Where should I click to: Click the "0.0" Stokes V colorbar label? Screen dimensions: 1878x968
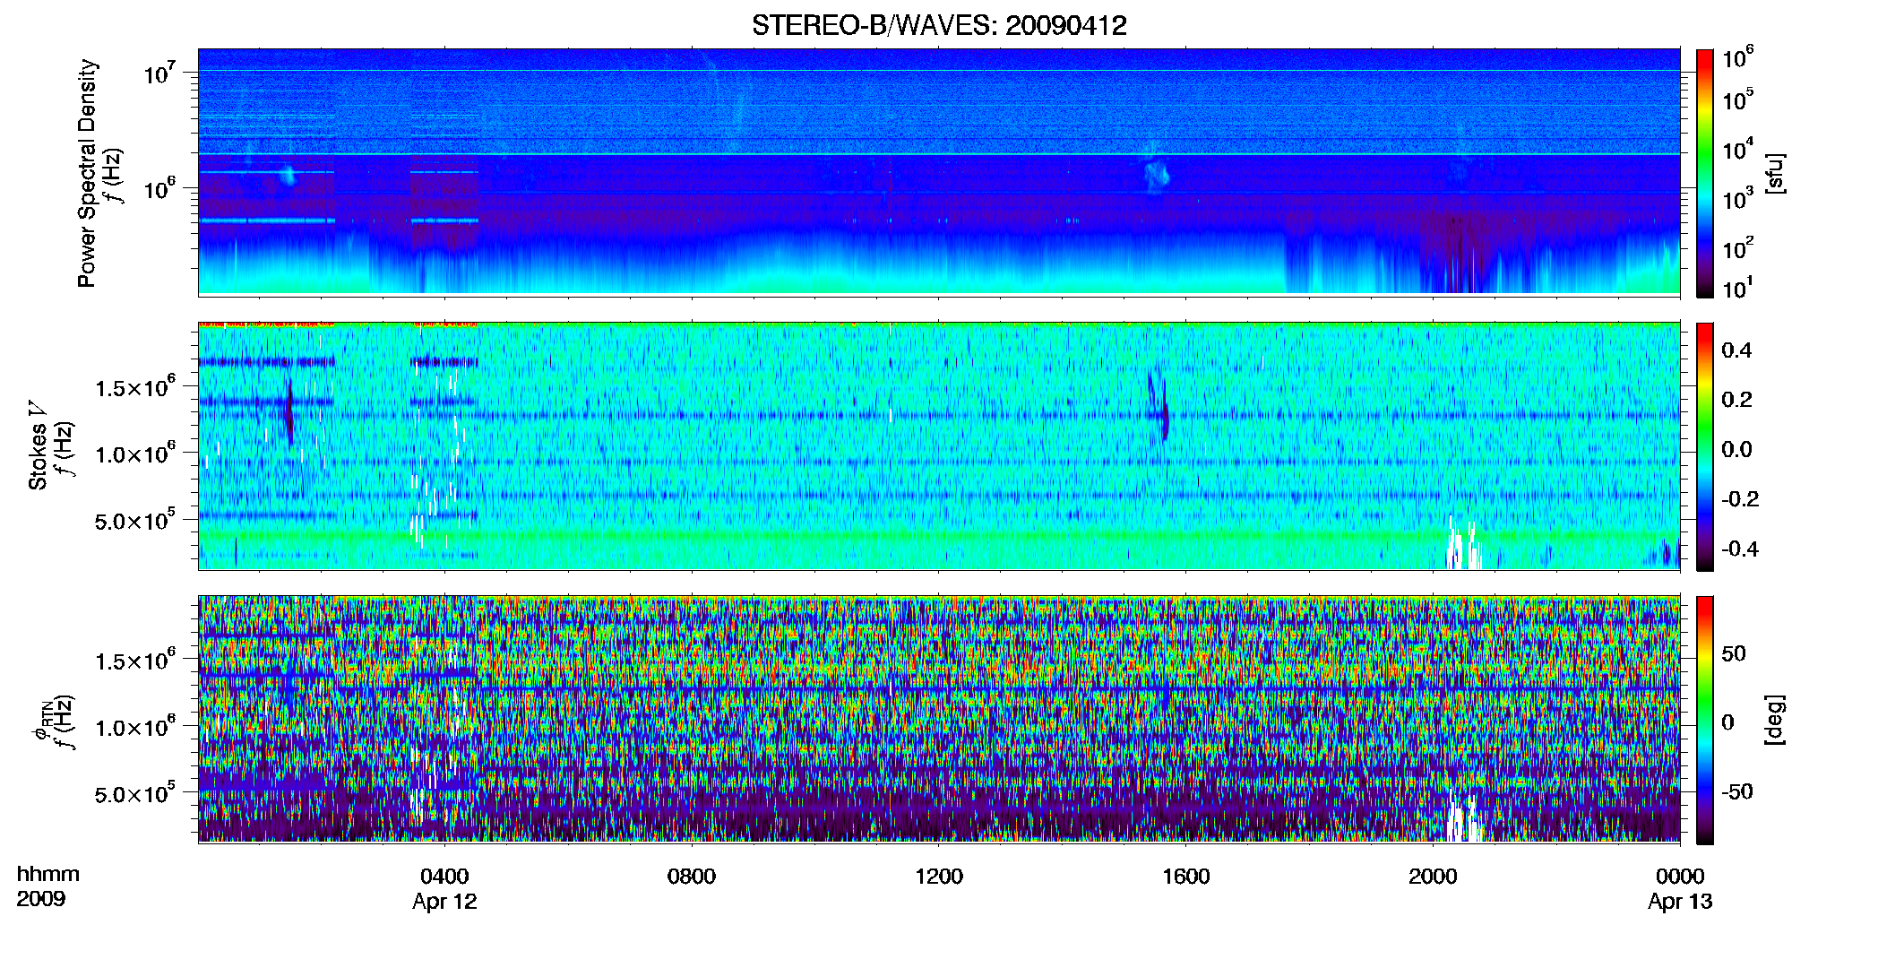click(x=1736, y=449)
